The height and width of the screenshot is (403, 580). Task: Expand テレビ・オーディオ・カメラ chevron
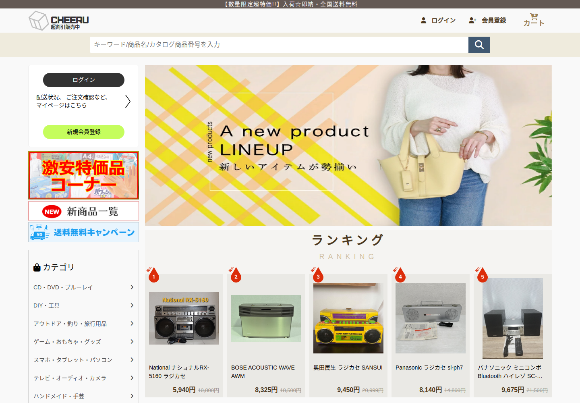pos(132,378)
